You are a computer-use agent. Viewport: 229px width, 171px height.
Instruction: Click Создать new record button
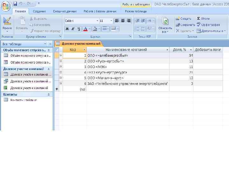[184, 19]
